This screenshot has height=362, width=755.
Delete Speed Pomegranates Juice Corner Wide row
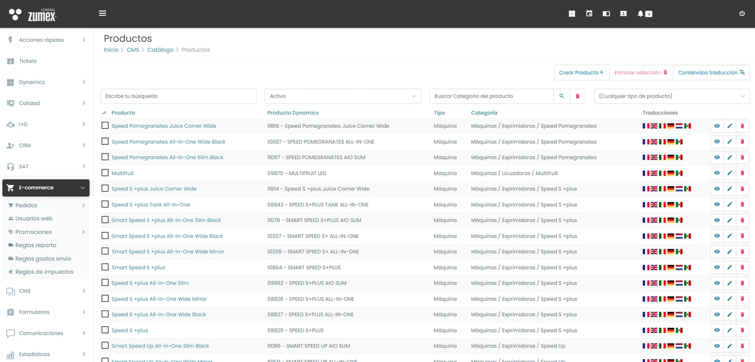pyautogui.click(x=742, y=126)
